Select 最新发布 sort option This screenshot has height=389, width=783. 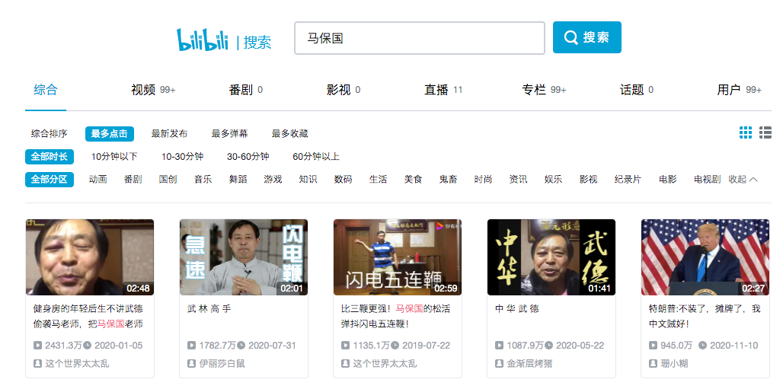[169, 134]
